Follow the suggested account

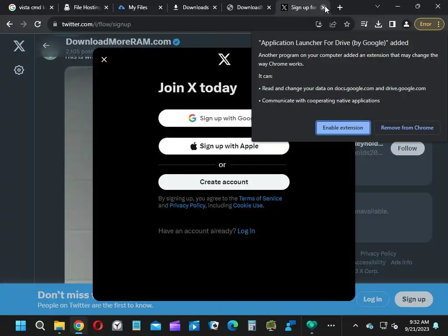coord(407,148)
